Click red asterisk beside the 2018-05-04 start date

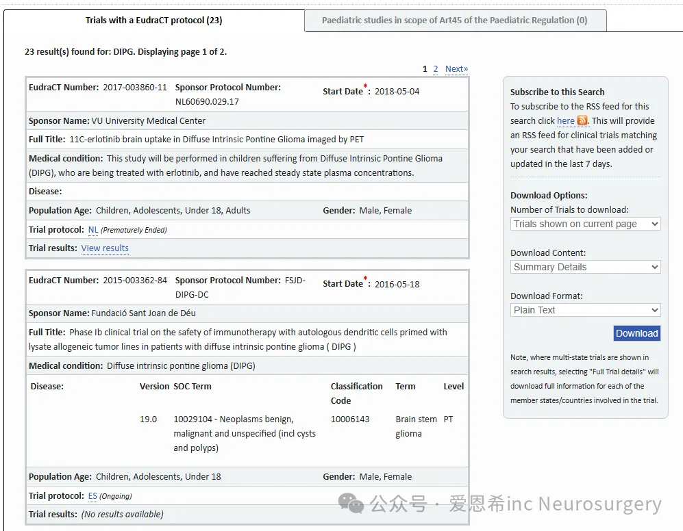(x=366, y=86)
